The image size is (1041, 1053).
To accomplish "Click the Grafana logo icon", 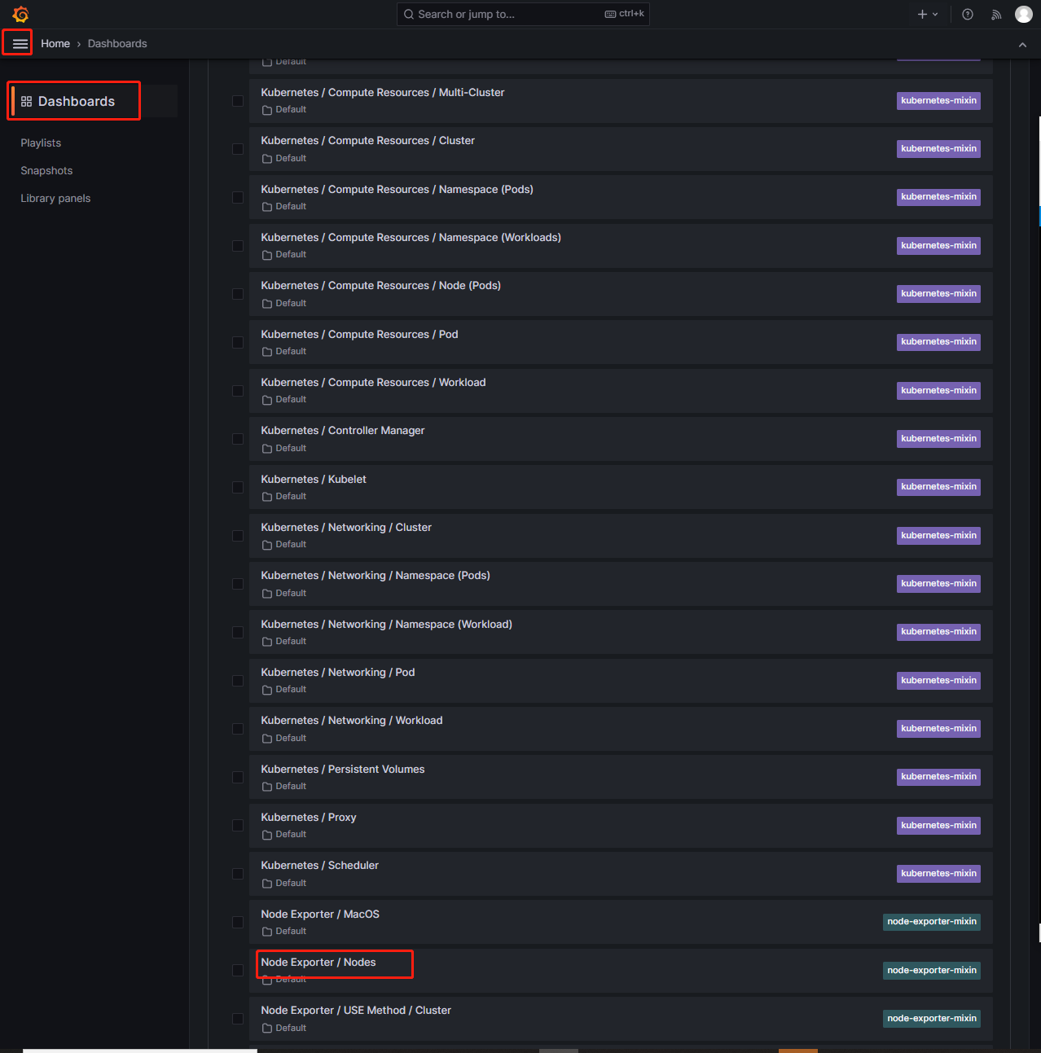I will (21, 14).
